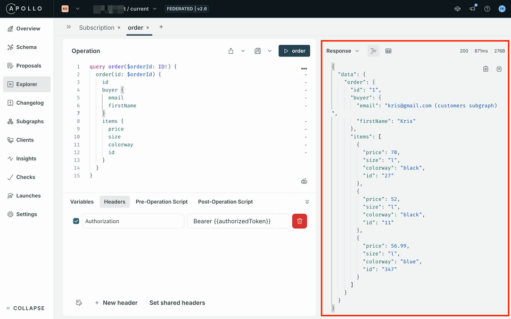Switch to the Subscription tab
The height and width of the screenshot is (319, 511).
(96, 28)
